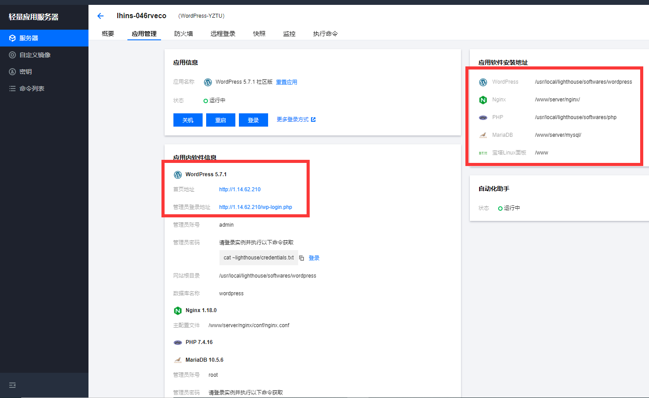Viewport: 649px width, 398px height.
Task: Switch to the 防火墙 tab
Action: click(184, 34)
